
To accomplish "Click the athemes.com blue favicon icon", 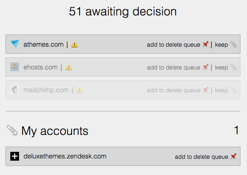I will tap(15, 44).
